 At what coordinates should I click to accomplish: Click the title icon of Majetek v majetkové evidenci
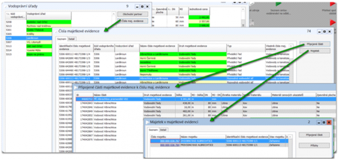coord(147,122)
